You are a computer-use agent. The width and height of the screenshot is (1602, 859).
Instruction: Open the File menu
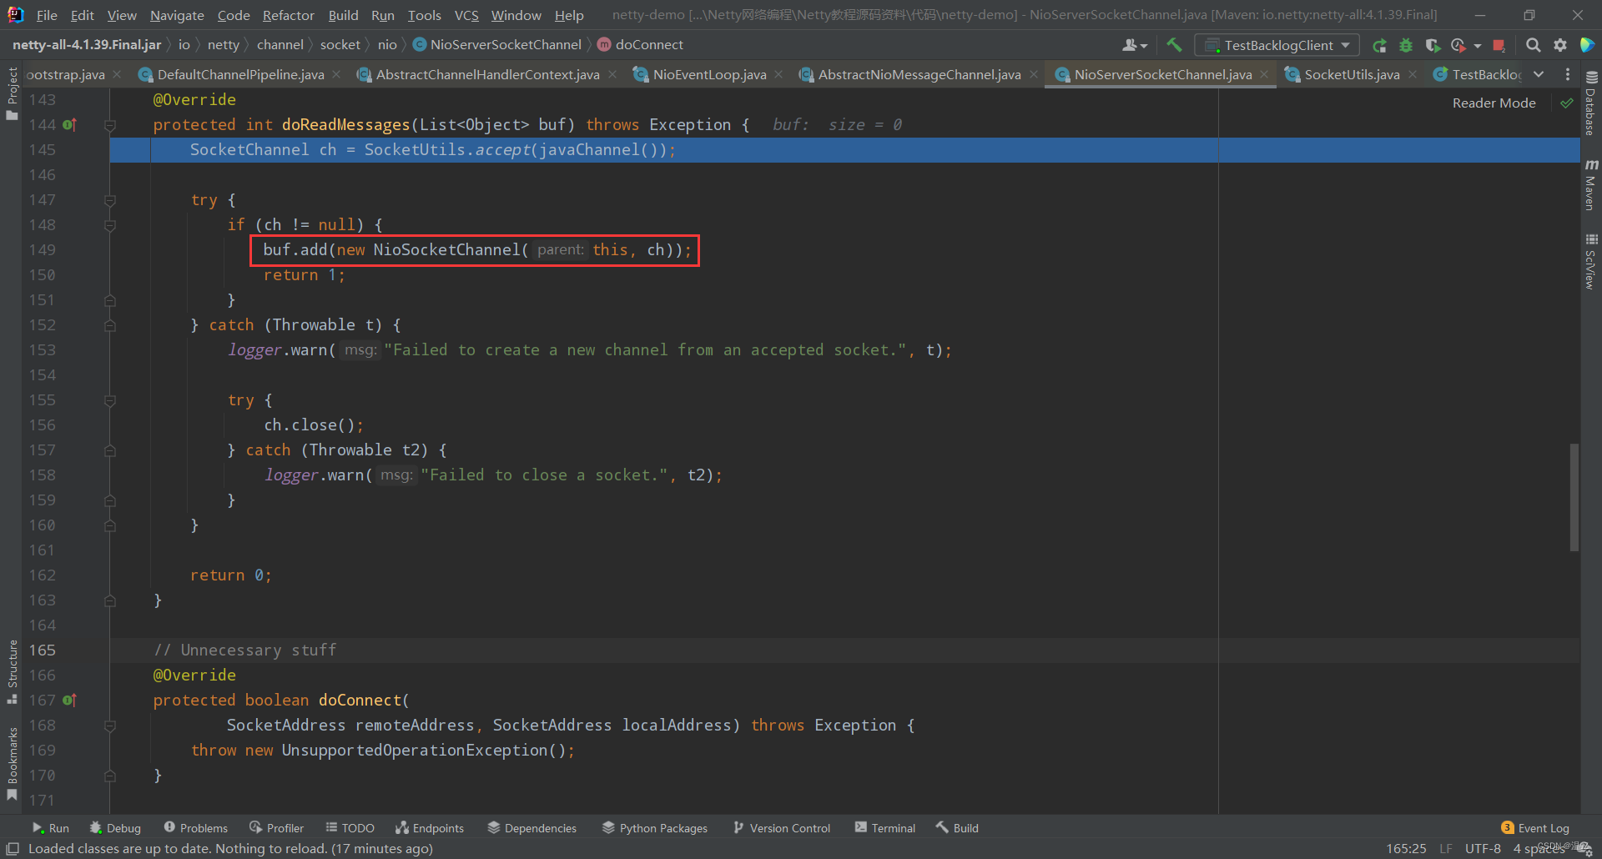pyautogui.click(x=47, y=15)
